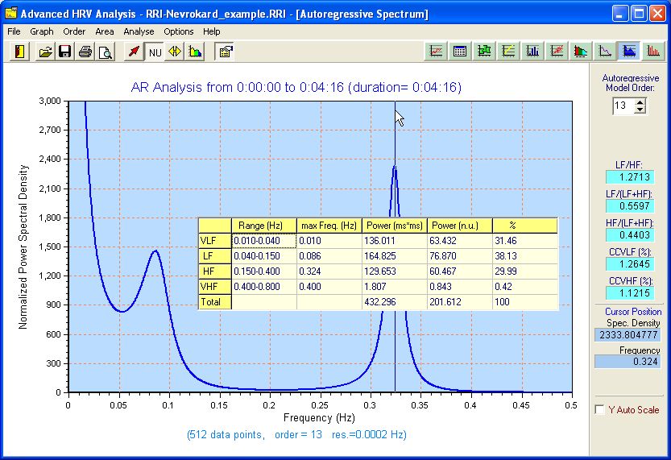Enable the Y Auto Scale checkbox
Screen dimensions: 671x460
599,410
